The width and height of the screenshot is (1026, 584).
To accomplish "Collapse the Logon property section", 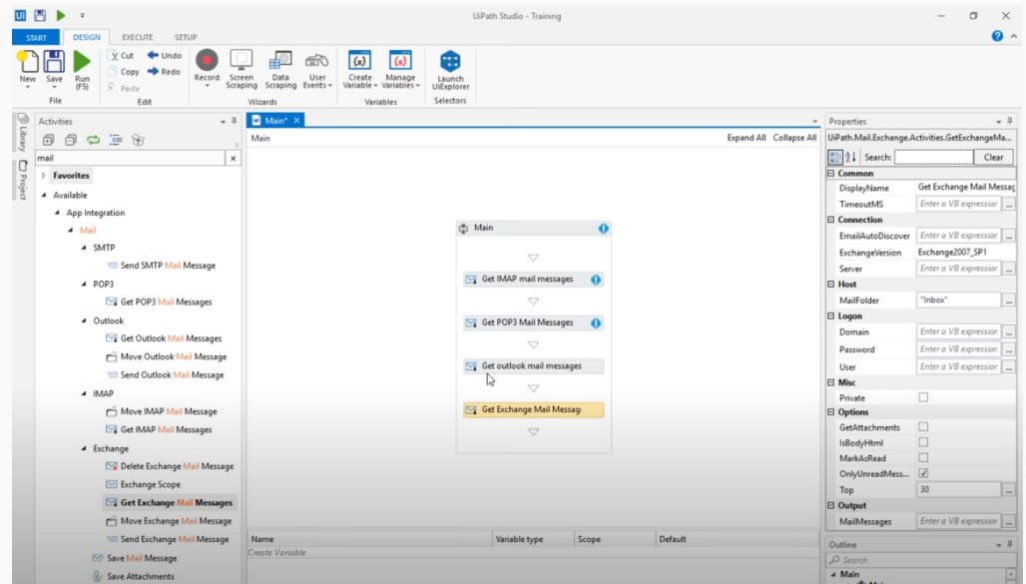I will pos(831,316).
